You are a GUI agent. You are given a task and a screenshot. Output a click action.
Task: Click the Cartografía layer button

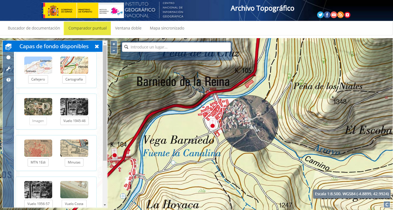coord(74,79)
